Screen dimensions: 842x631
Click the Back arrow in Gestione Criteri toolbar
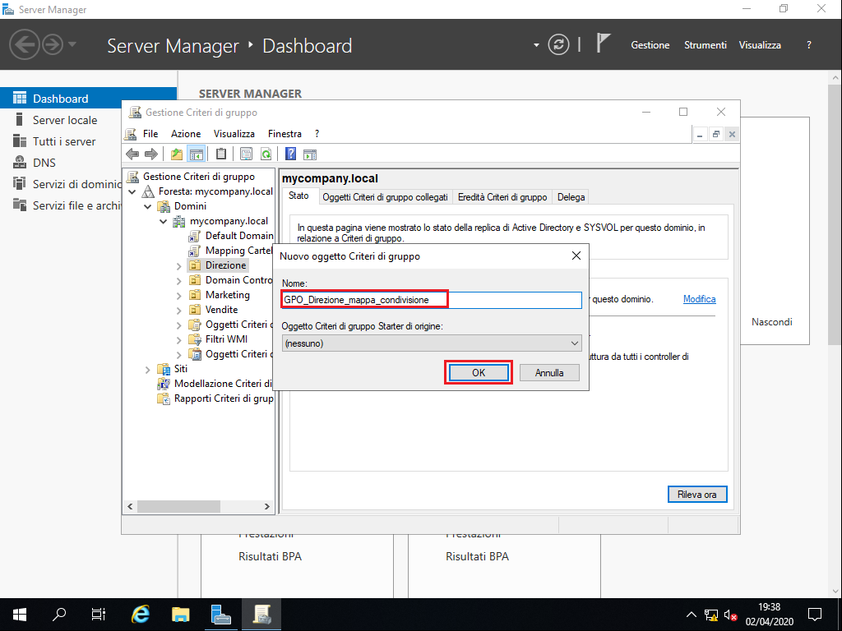click(x=132, y=154)
